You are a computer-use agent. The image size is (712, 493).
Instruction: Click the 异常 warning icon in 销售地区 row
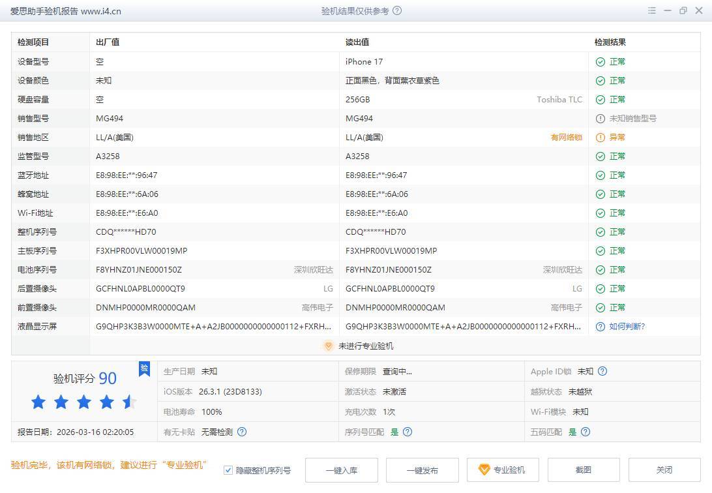point(601,138)
